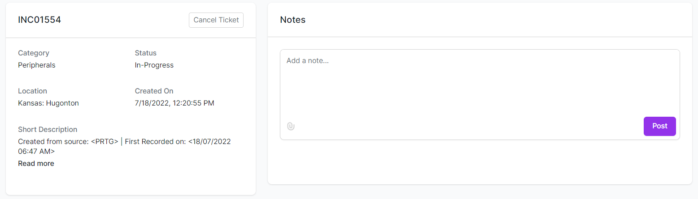Click the Kansas: Hugonton location value

pyautogui.click(x=48, y=103)
